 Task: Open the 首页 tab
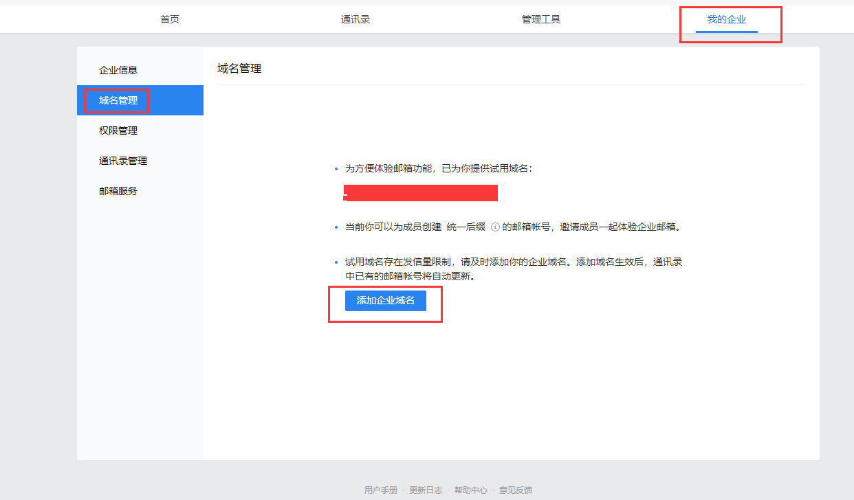(170, 19)
